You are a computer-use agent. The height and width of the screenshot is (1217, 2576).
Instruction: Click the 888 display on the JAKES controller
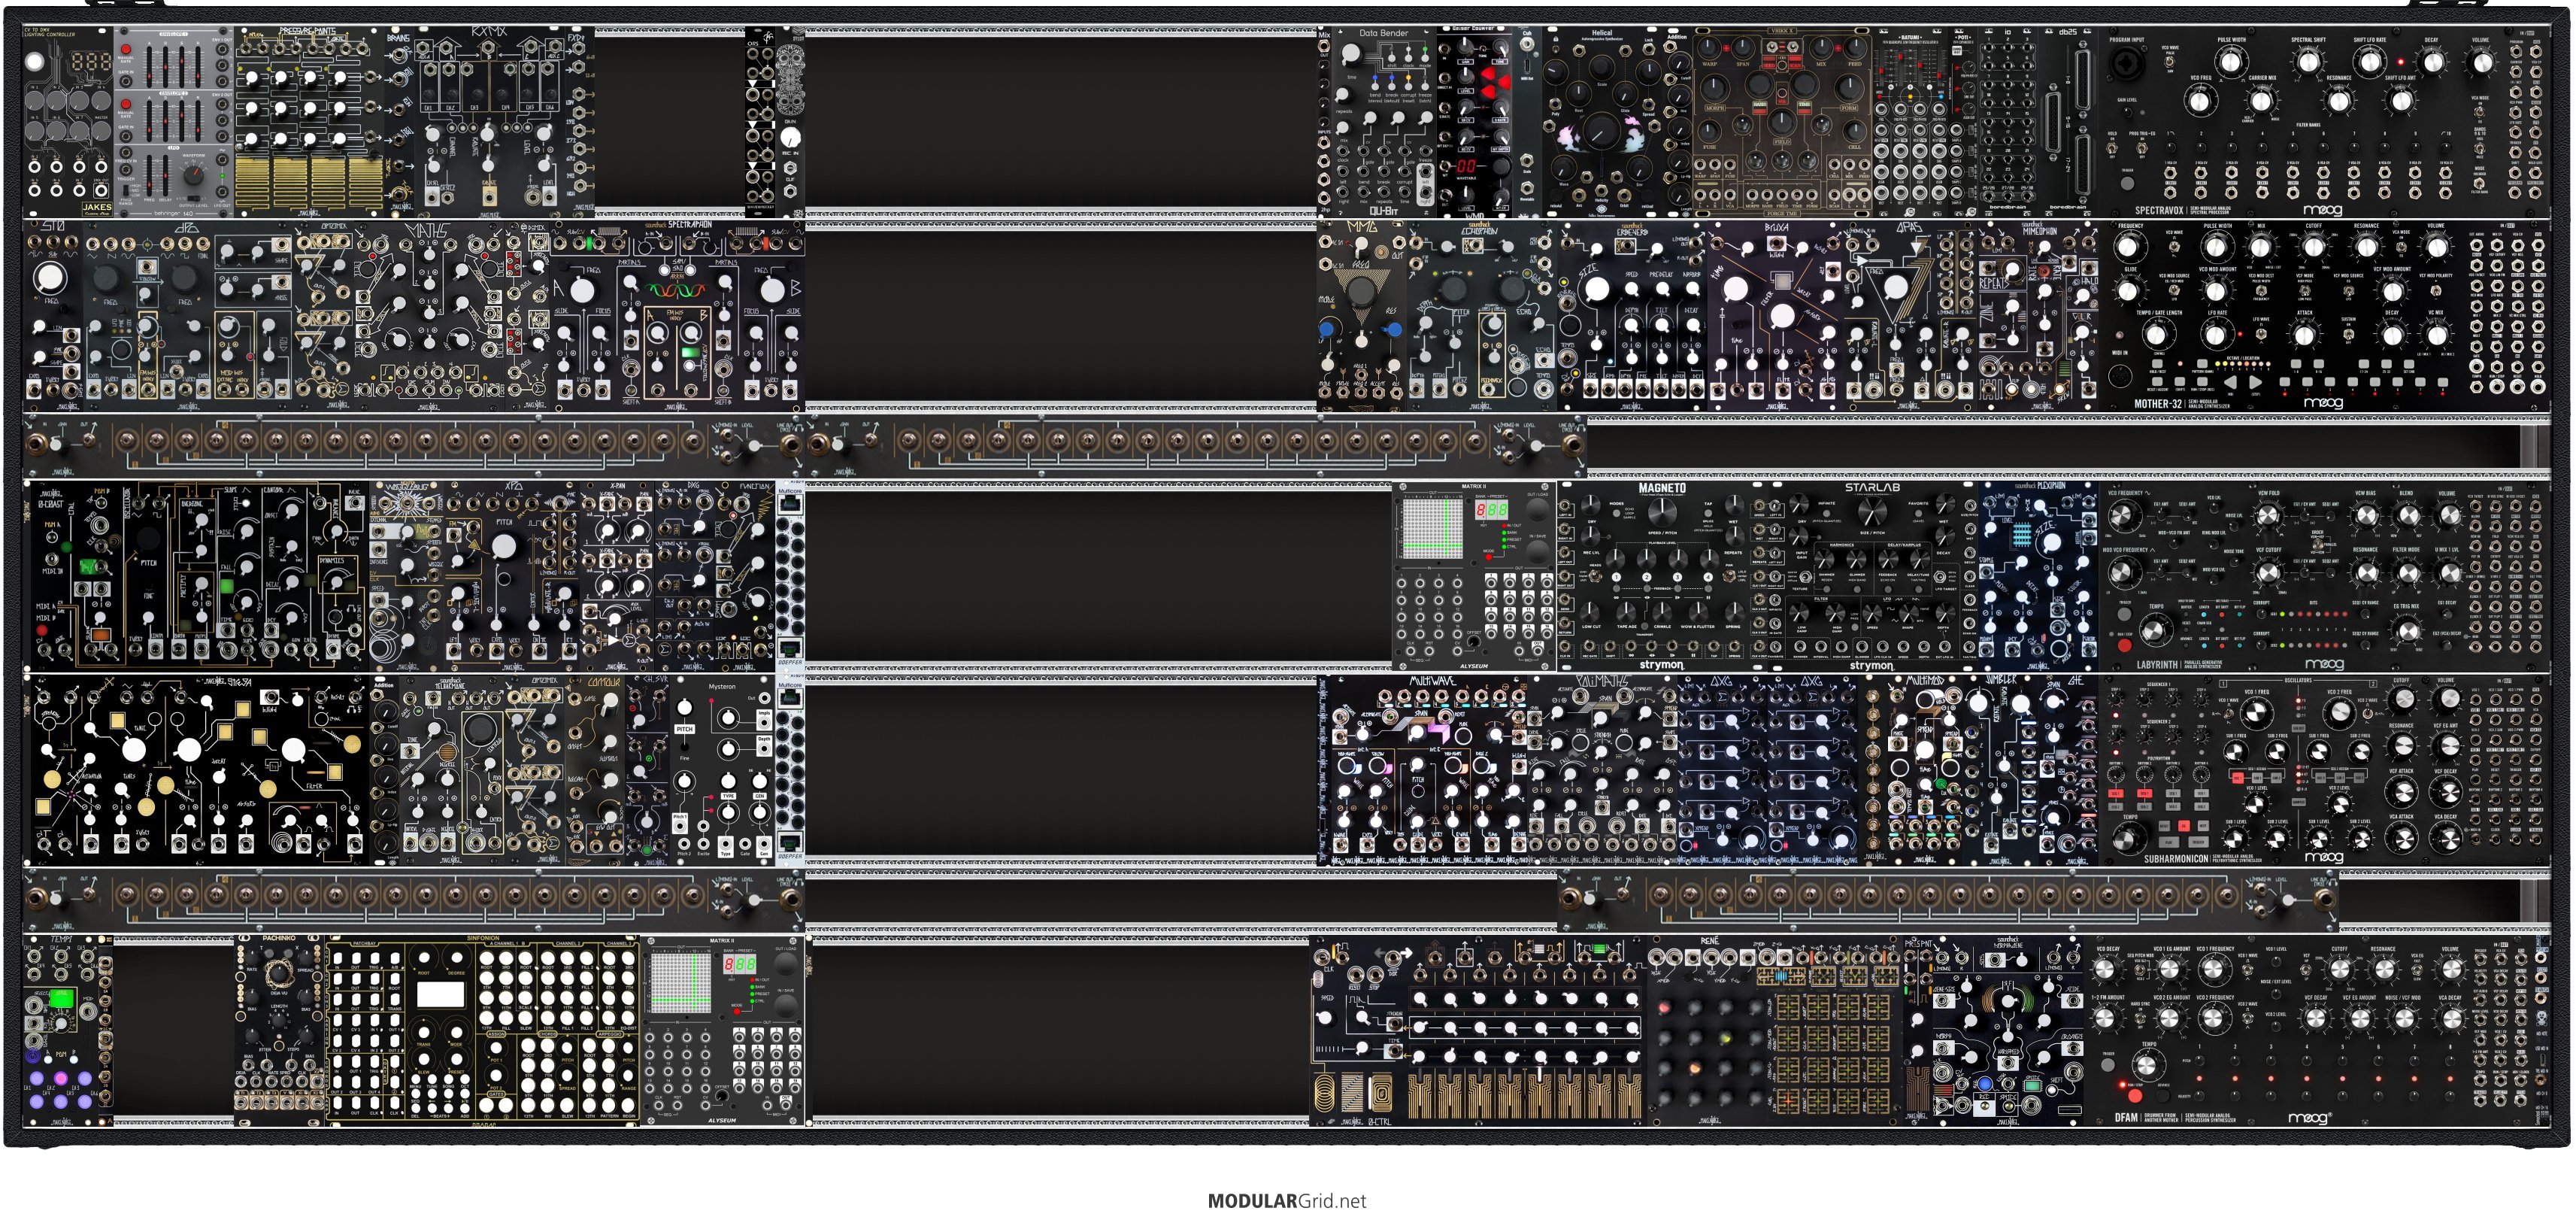[90, 63]
